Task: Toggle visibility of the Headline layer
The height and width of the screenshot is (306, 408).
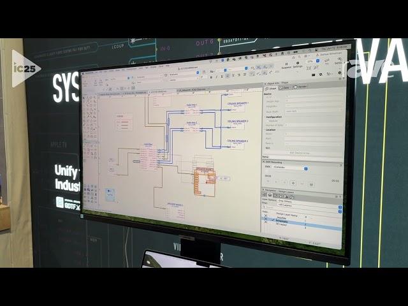Action: pos(265,215)
